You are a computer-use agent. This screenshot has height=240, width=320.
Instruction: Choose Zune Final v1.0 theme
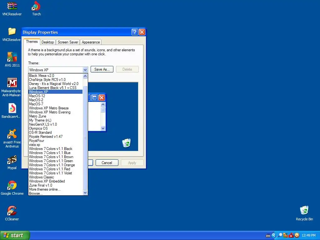(56, 185)
